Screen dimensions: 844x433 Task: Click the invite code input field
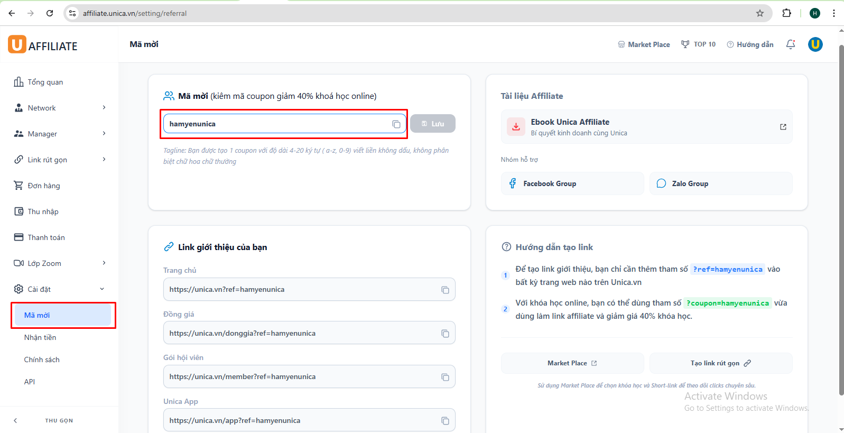point(275,124)
